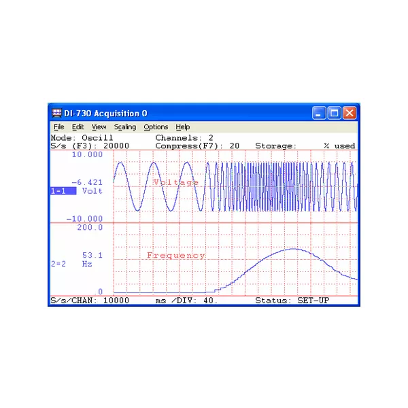Minimize the DI-730 Acquisition window

point(319,113)
